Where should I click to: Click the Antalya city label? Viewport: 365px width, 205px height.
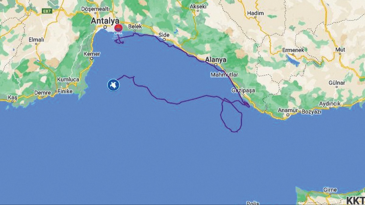(x=105, y=21)
